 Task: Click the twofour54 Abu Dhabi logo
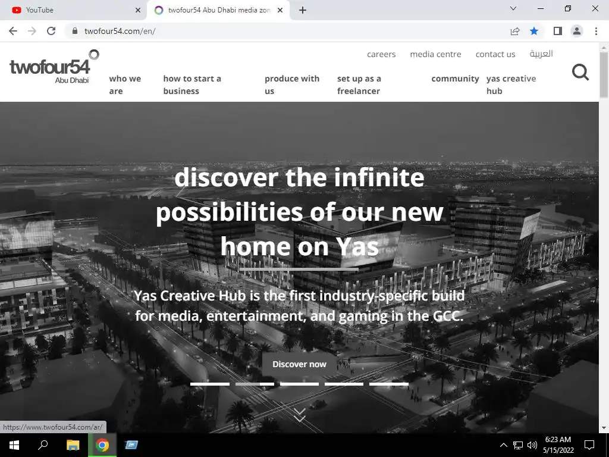coord(54,67)
